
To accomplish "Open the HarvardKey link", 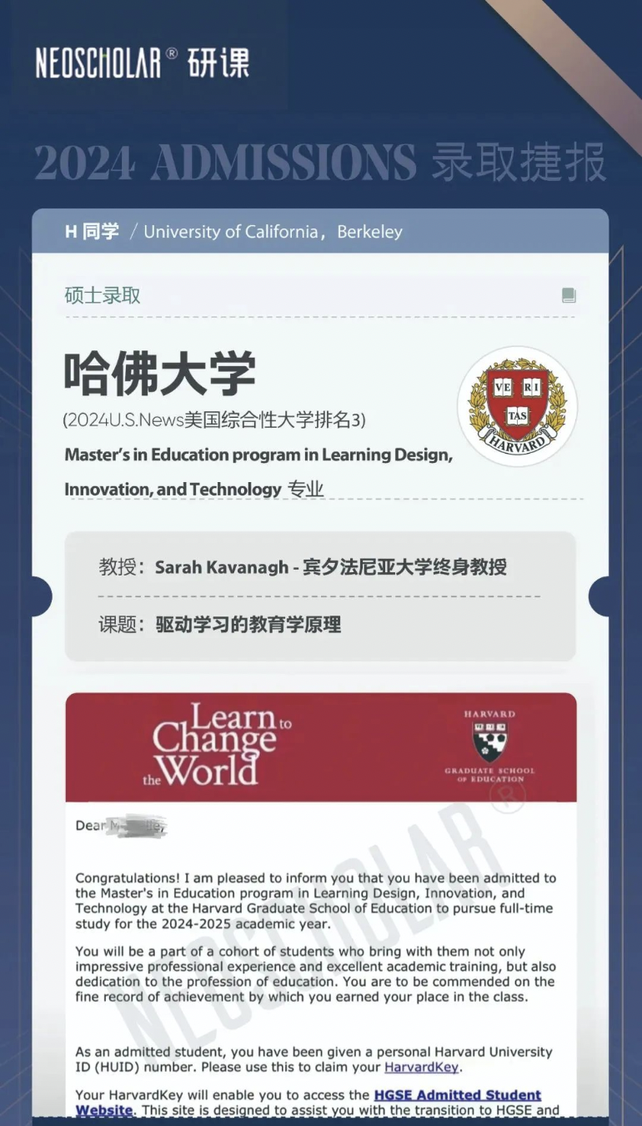I will coord(423,1067).
